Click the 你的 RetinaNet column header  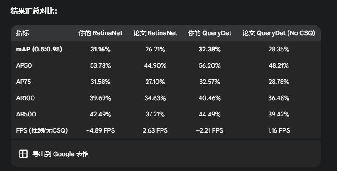pyautogui.click(x=100, y=33)
